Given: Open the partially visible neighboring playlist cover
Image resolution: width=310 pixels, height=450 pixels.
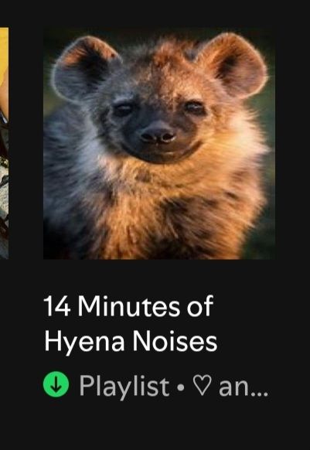Looking at the screenshot, I should (4, 144).
